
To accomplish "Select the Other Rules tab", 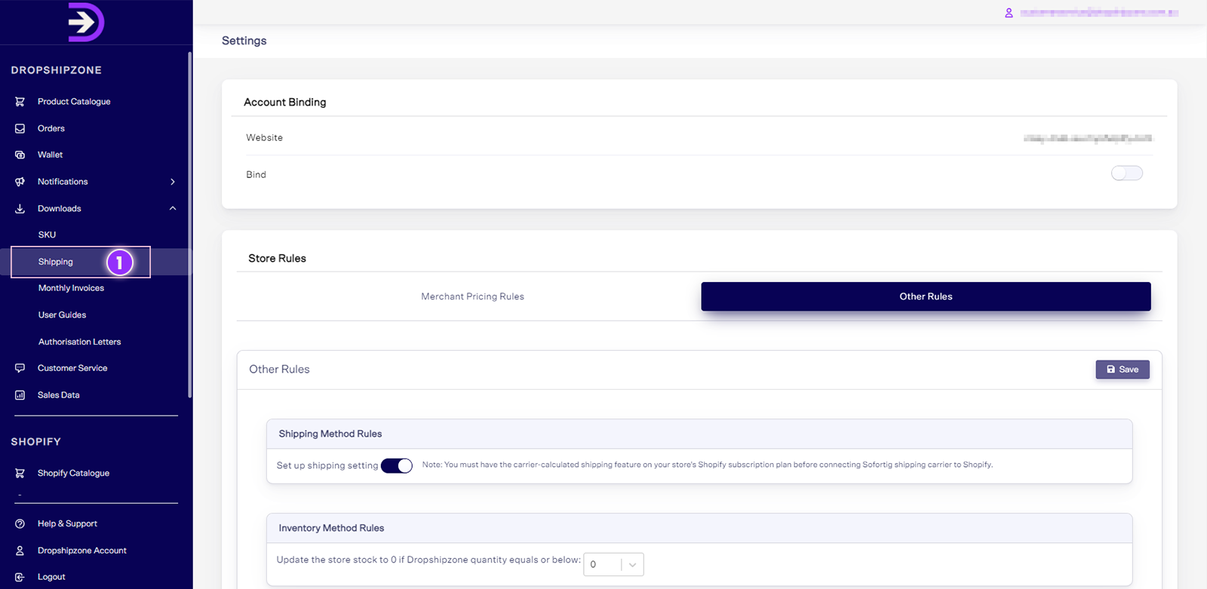I will [x=926, y=296].
